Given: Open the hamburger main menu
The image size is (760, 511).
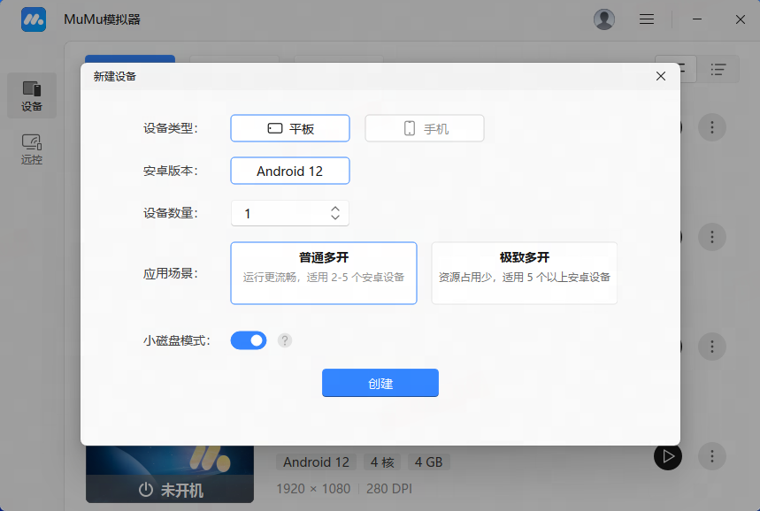Looking at the screenshot, I should point(647,19).
